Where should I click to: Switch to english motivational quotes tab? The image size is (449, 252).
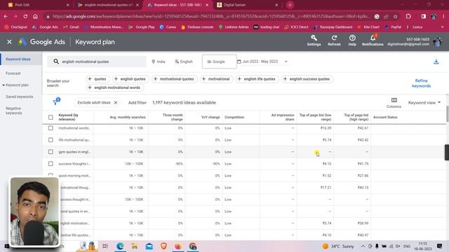(108, 5)
